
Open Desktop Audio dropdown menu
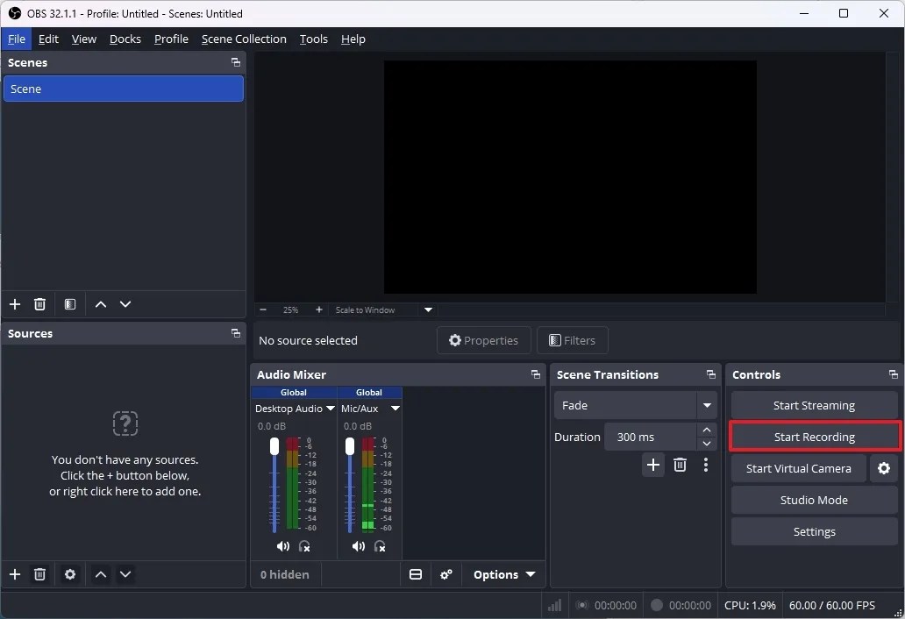pos(330,409)
